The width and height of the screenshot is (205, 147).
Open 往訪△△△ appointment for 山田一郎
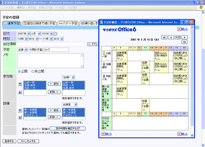click(161, 56)
